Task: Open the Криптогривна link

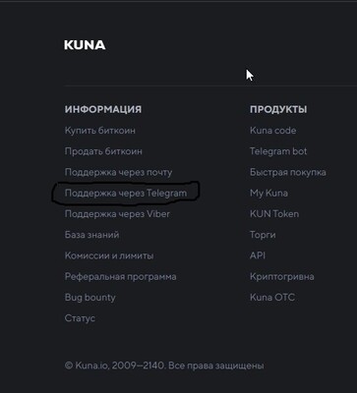Action: click(282, 276)
